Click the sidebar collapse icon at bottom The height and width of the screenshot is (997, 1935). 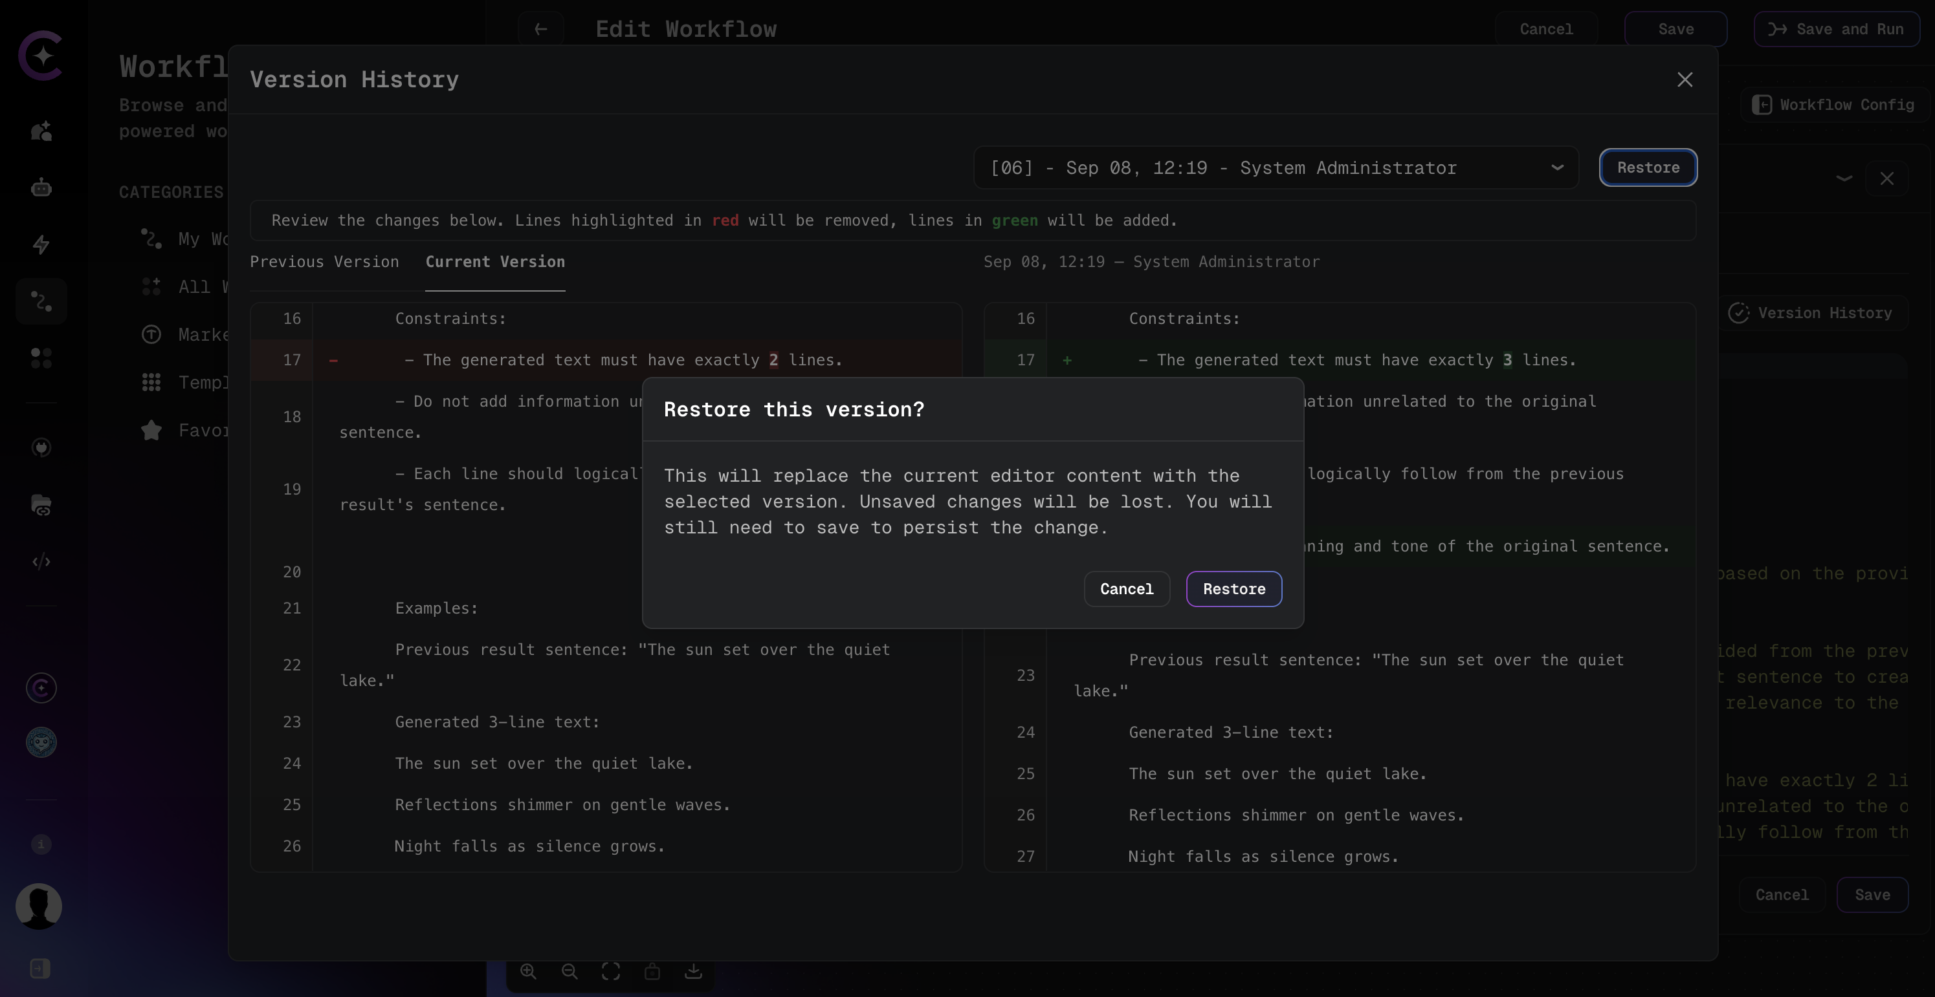[41, 969]
